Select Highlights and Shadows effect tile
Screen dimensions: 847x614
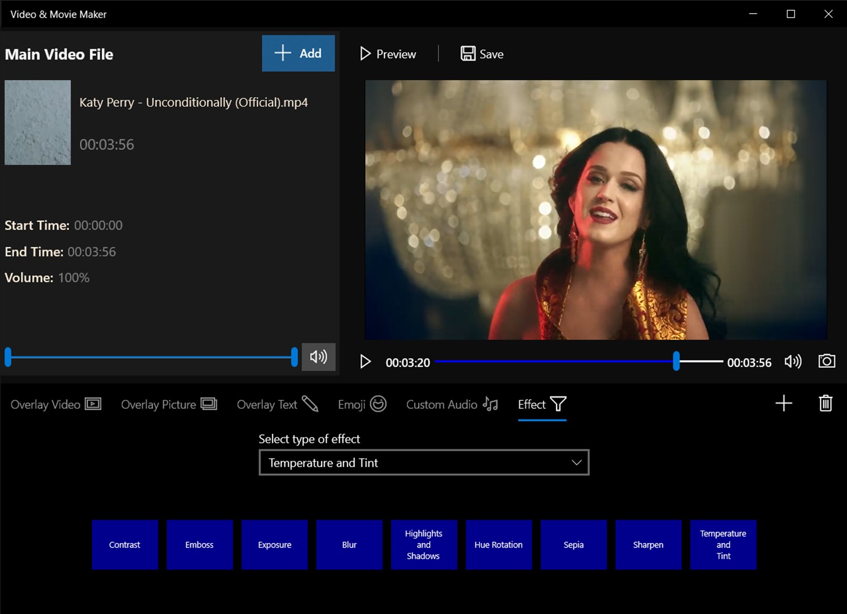(x=424, y=545)
